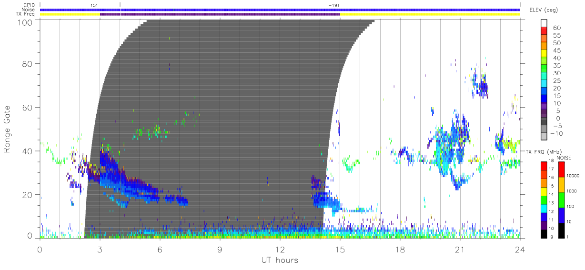Click Range Gate tick label "20" on y-axis
The image size is (585, 270).
[28, 195]
